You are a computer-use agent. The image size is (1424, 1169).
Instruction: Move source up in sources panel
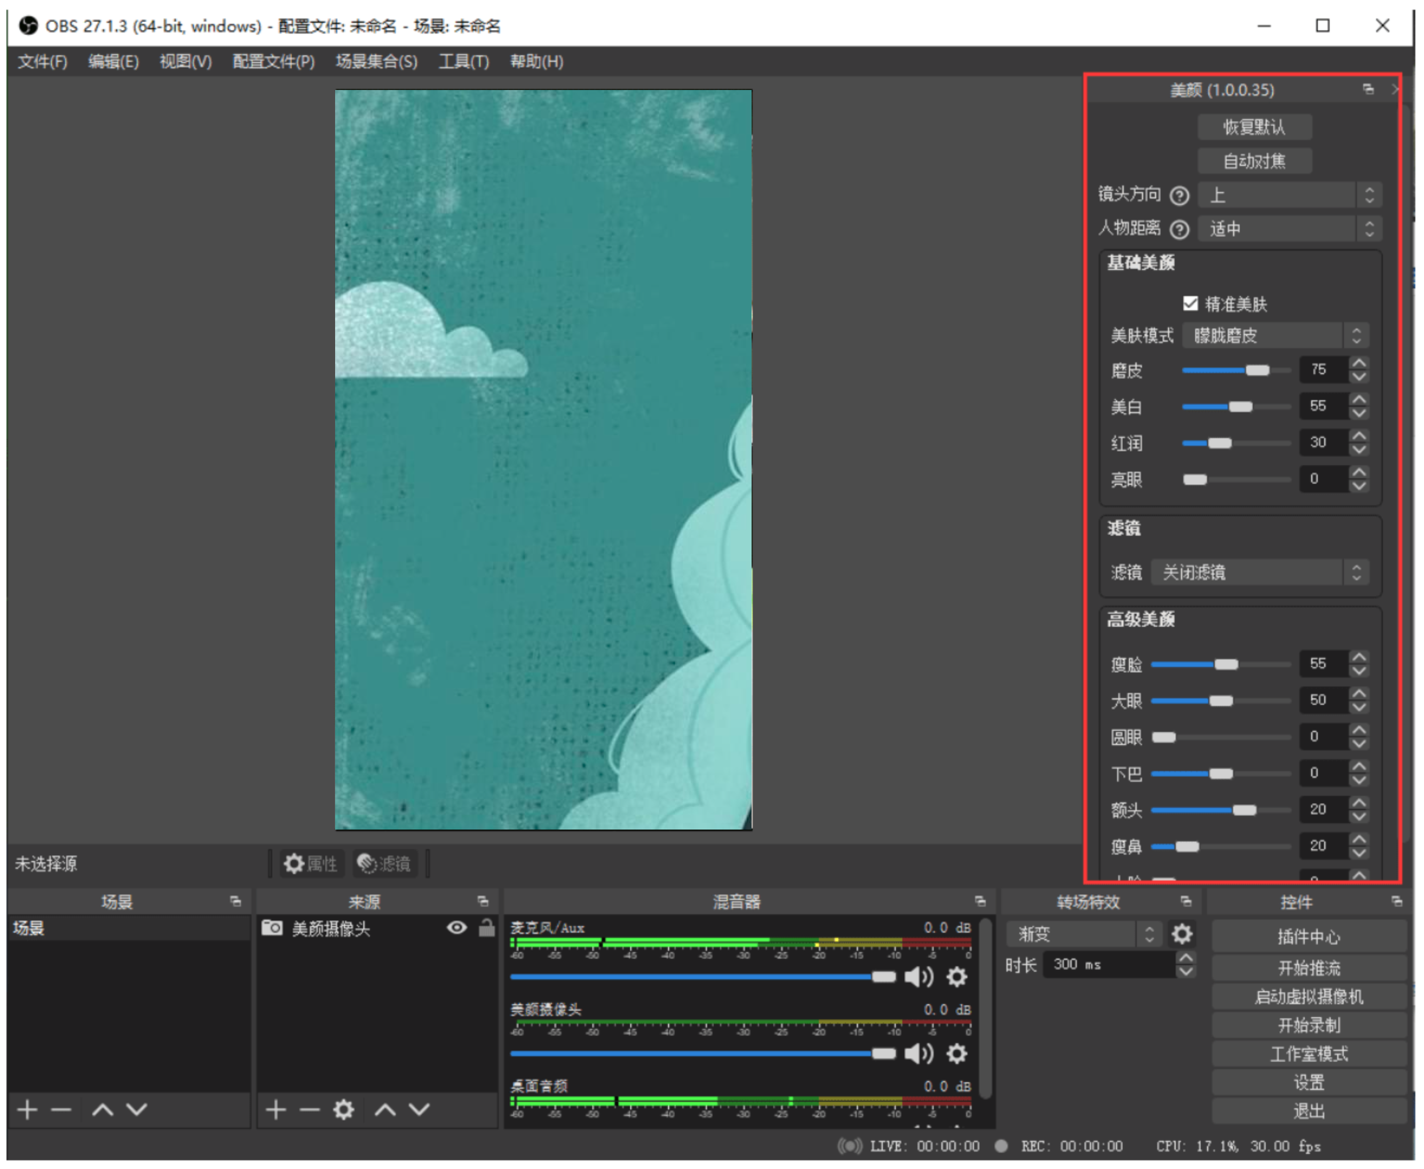click(x=385, y=1109)
